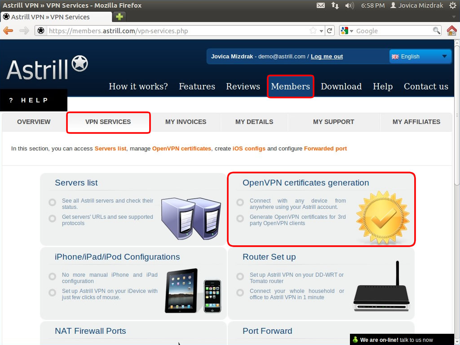Viewport: 460px width, 345px height.
Task: Open the mail indicator in system tray
Action: [x=321, y=5]
